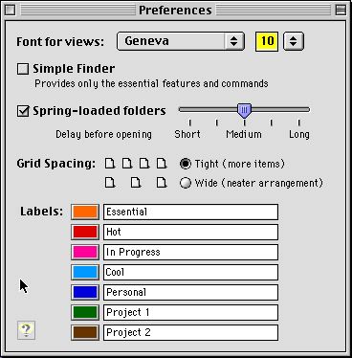Screen dimensions: 352x358
Task: Click the close box in title bar
Action: [x=11, y=11]
